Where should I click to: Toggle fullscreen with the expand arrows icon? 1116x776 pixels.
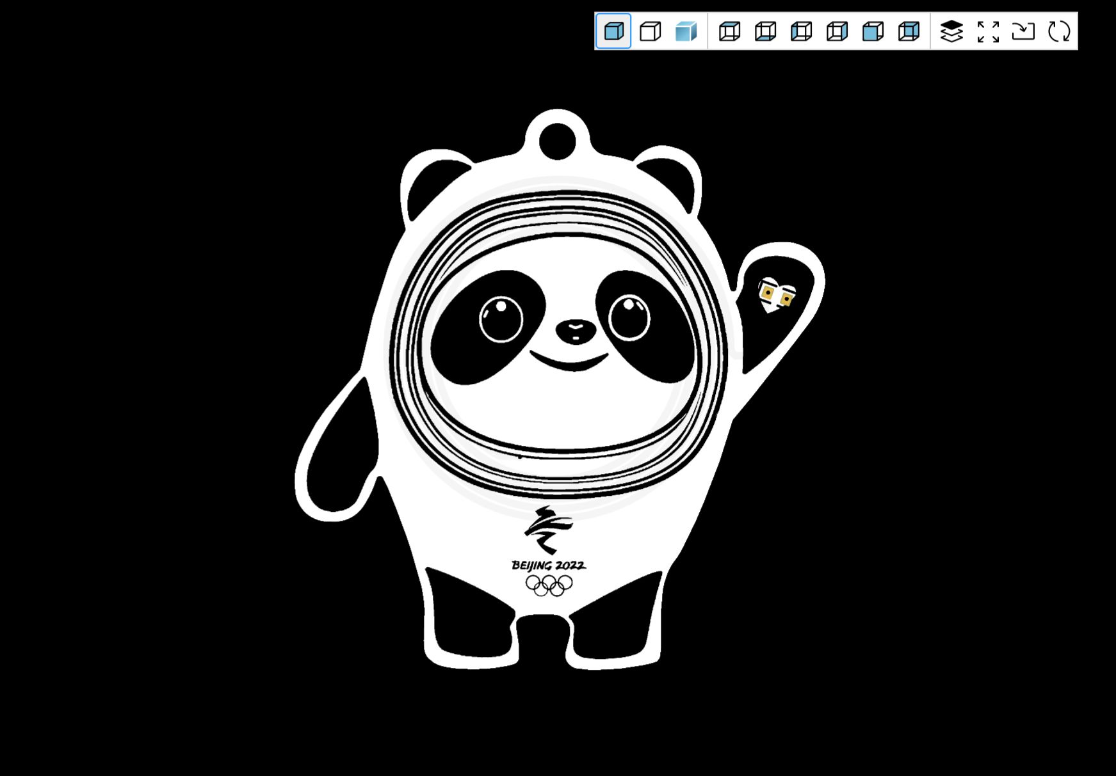988,31
